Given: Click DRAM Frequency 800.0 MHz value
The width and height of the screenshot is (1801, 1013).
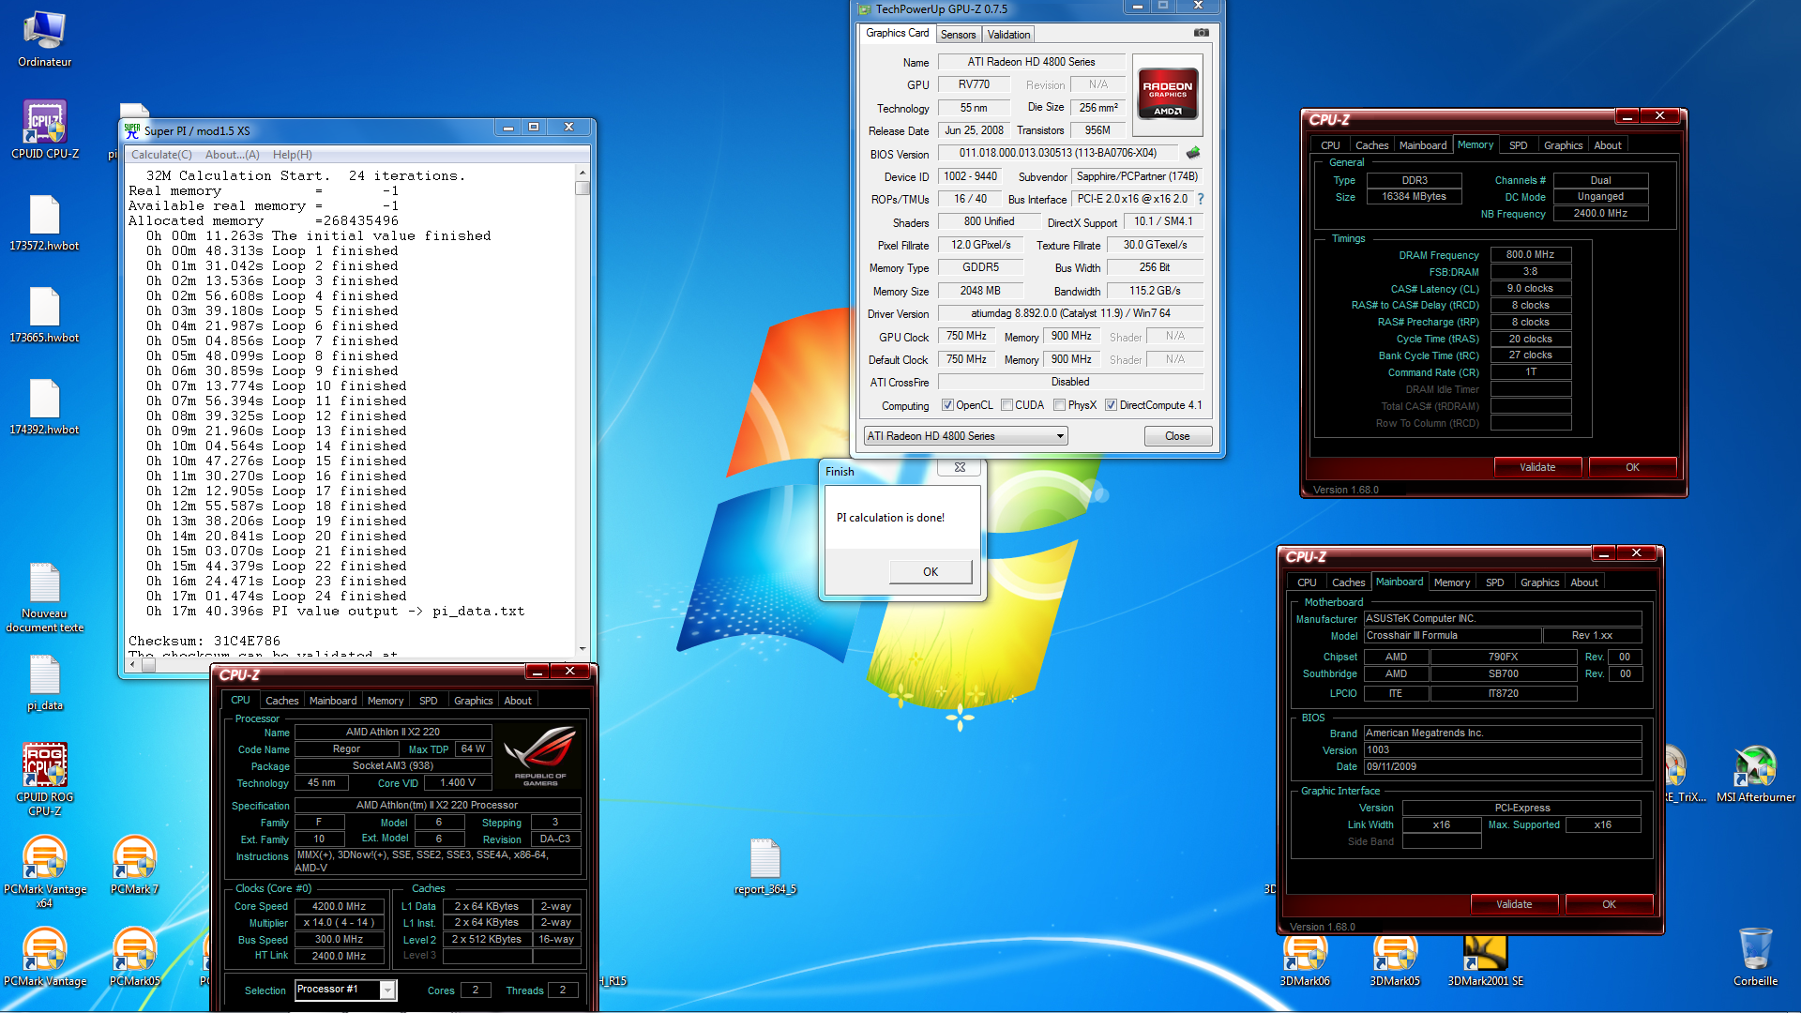Looking at the screenshot, I should (1530, 254).
